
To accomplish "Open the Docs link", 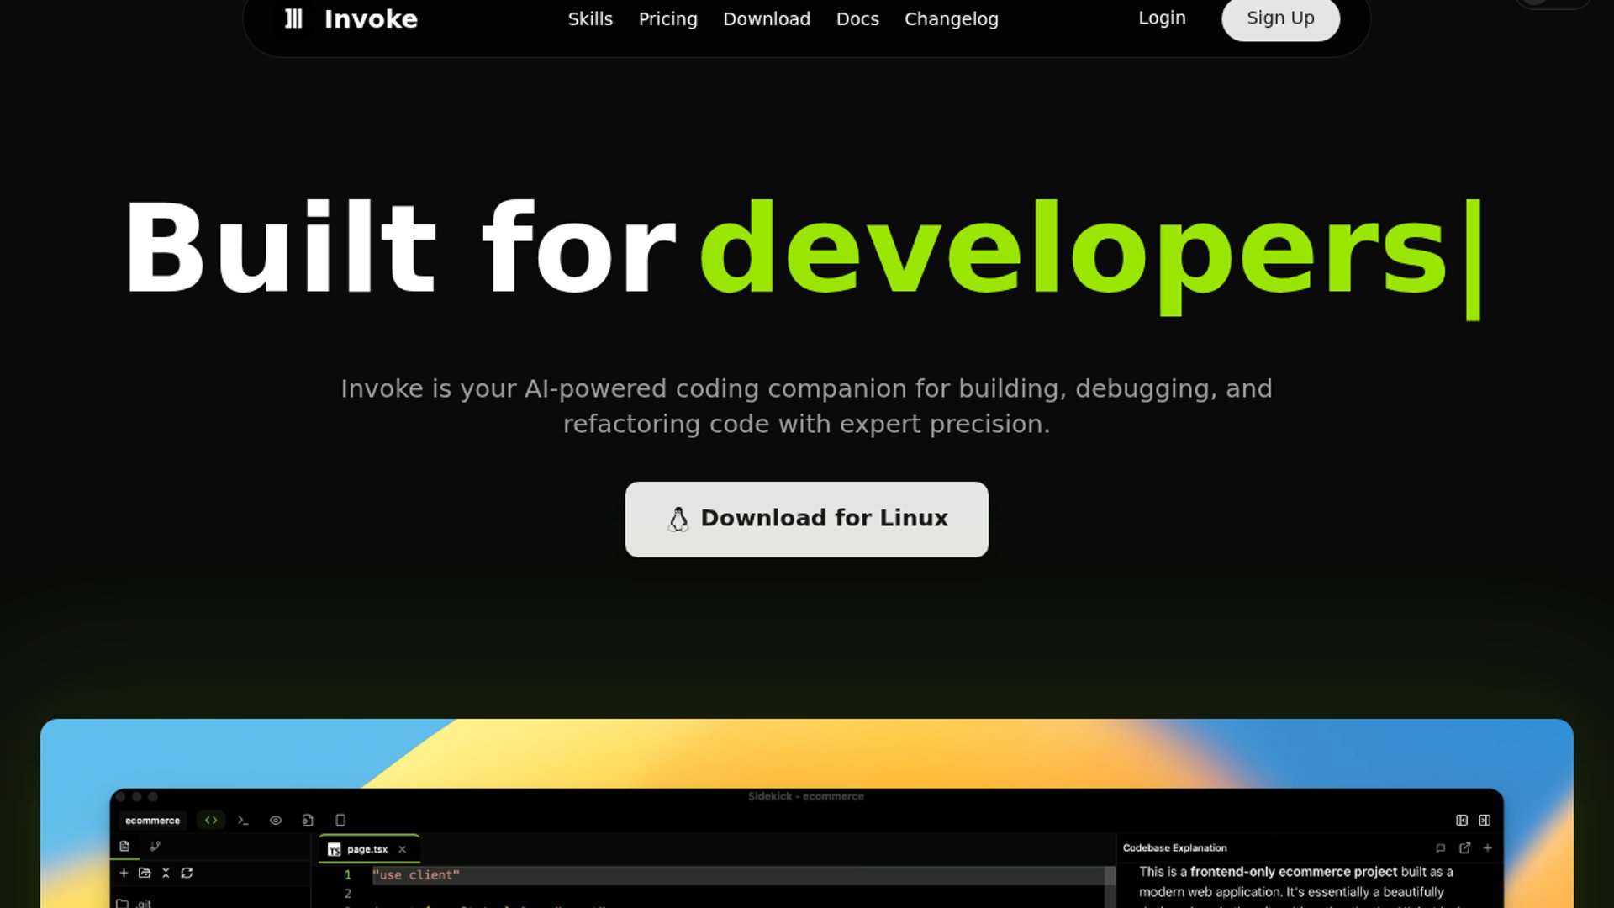I will pyautogui.click(x=857, y=18).
